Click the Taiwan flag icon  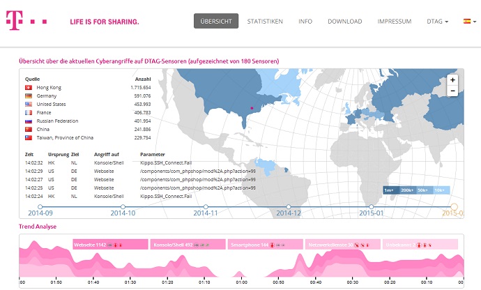pyautogui.click(x=29, y=137)
